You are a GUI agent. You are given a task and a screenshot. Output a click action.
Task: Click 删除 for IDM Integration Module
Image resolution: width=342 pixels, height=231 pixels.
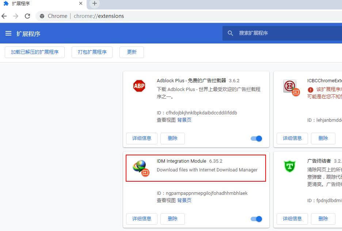pos(172,219)
